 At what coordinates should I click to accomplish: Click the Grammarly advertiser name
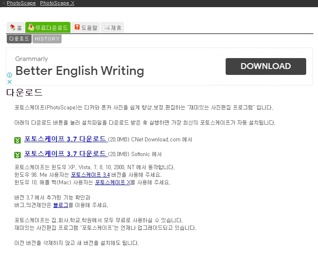tap(32, 59)
